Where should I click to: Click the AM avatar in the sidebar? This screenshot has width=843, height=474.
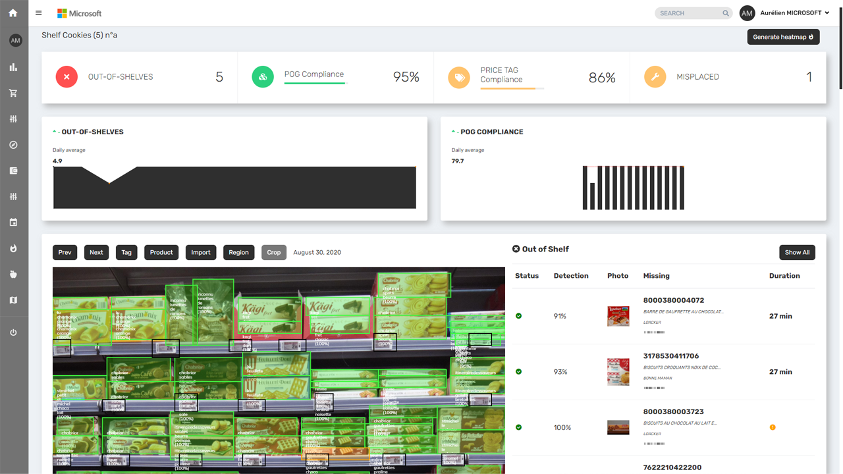[x=15, y=41]
